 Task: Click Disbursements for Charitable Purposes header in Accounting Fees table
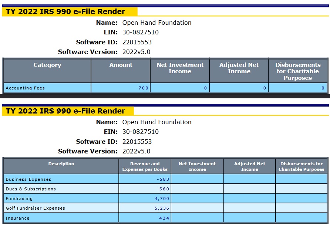click(x=298, y=71)
